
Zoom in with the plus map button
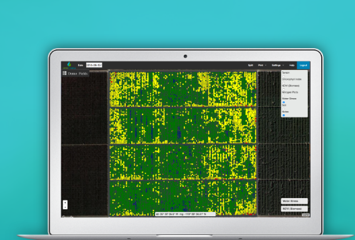65,202
